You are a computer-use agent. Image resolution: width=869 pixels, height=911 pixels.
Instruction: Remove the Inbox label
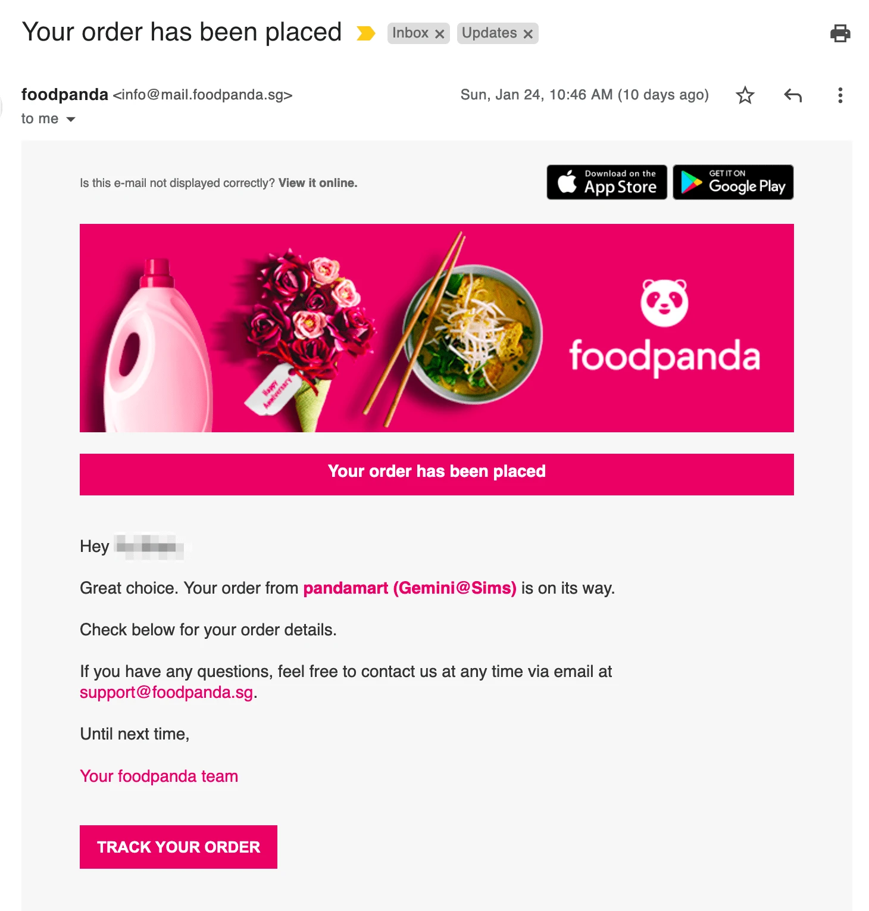pos(440,34)
